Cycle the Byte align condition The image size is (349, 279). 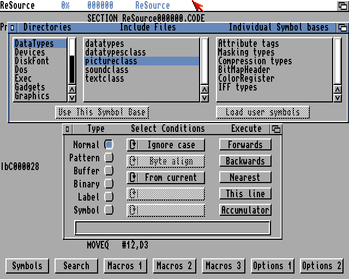pyautogui.click(x=166, y=161)
